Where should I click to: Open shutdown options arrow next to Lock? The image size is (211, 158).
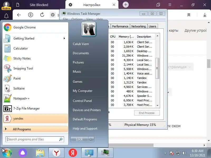pyautogui.click(x=91, y=139)
